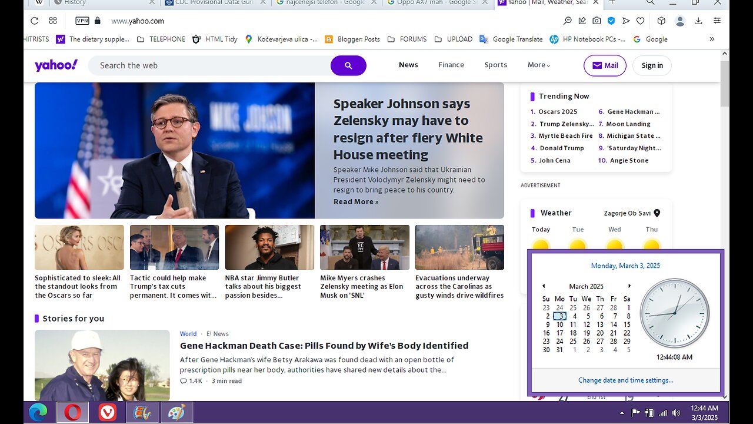Go to previous month in calendar
The width and height of the screenshot is (753, 424).
pyautogui.click(x=544, y=286)
